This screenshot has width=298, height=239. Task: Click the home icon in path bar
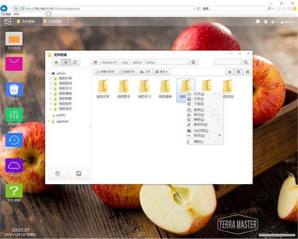95,62
